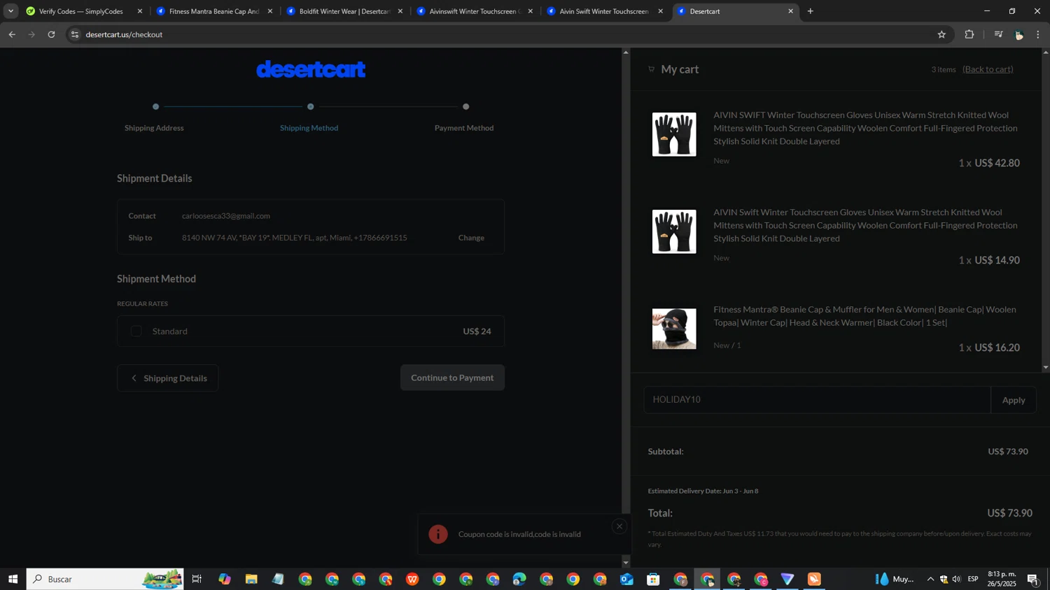The height and width of the screenshot is (590, 1050).
Task: View site information icon in address bar
Action: (x=75, y=34)
